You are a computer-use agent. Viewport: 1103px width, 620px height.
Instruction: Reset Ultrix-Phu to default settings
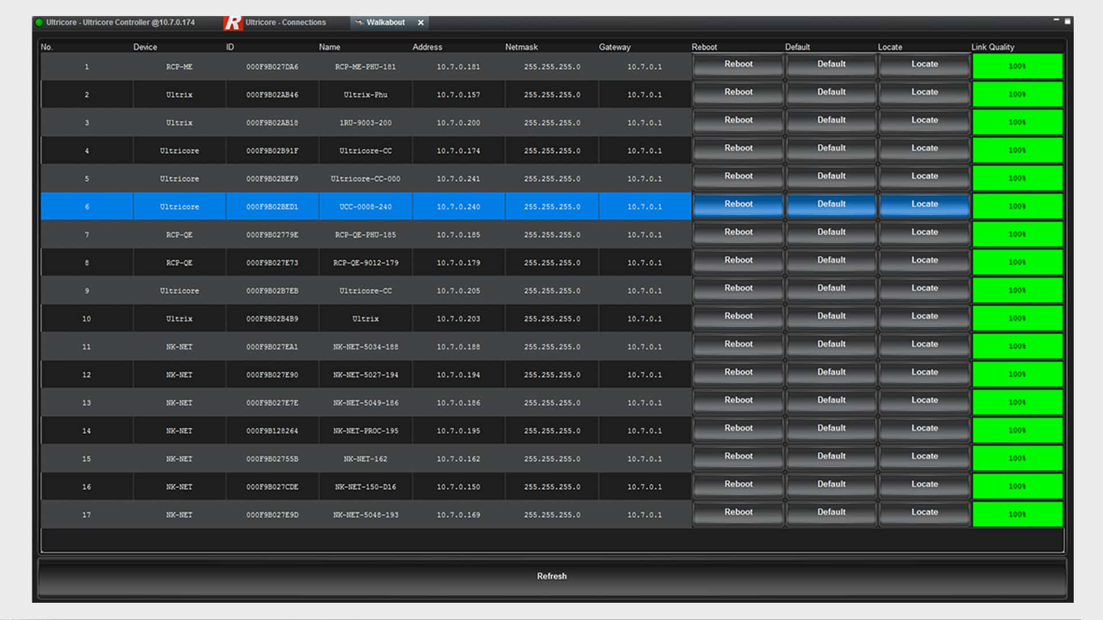point(831,92)
